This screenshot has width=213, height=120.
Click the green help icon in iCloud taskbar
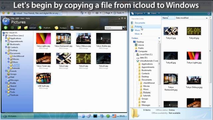(108, 116)
